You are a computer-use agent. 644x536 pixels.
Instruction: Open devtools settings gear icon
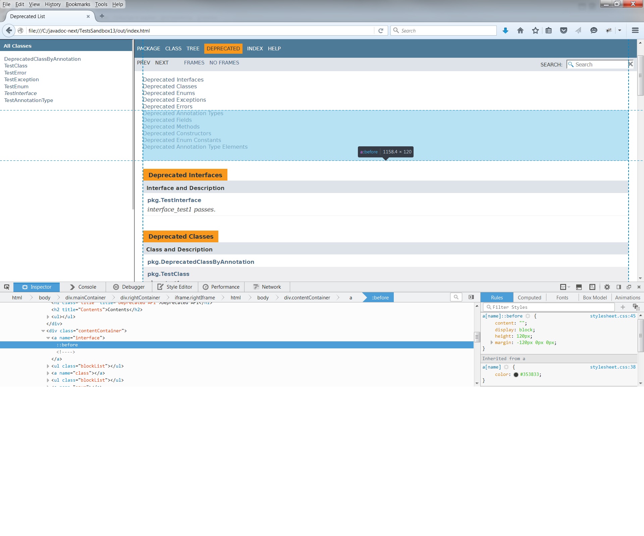[607, 287]
